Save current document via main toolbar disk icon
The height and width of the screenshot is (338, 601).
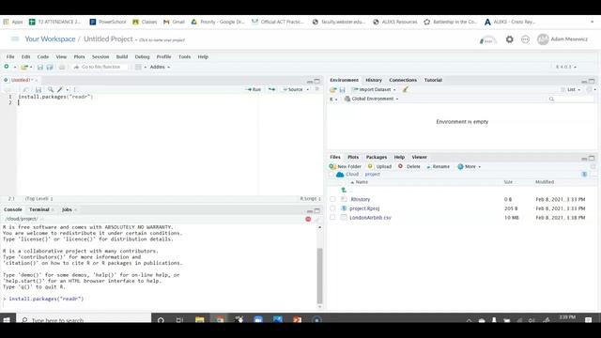40,67
